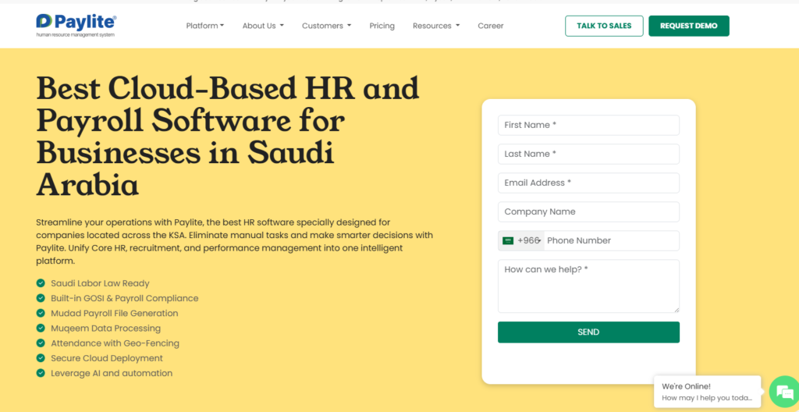Open the Saudi flag +966 country code selector
The width and height of the screenshot is (799, 412).
click(x=521, y=240)
